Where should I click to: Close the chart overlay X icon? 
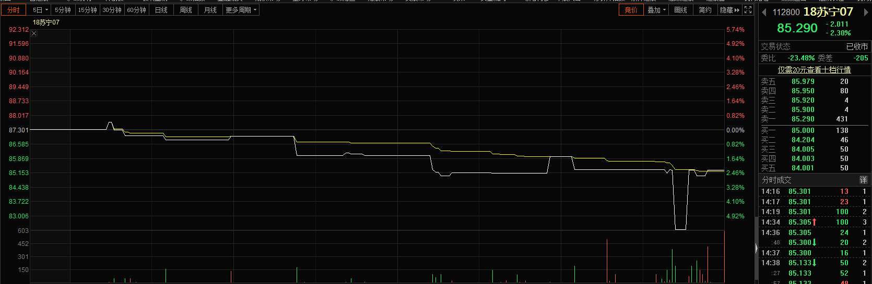[x=34, y=33]
